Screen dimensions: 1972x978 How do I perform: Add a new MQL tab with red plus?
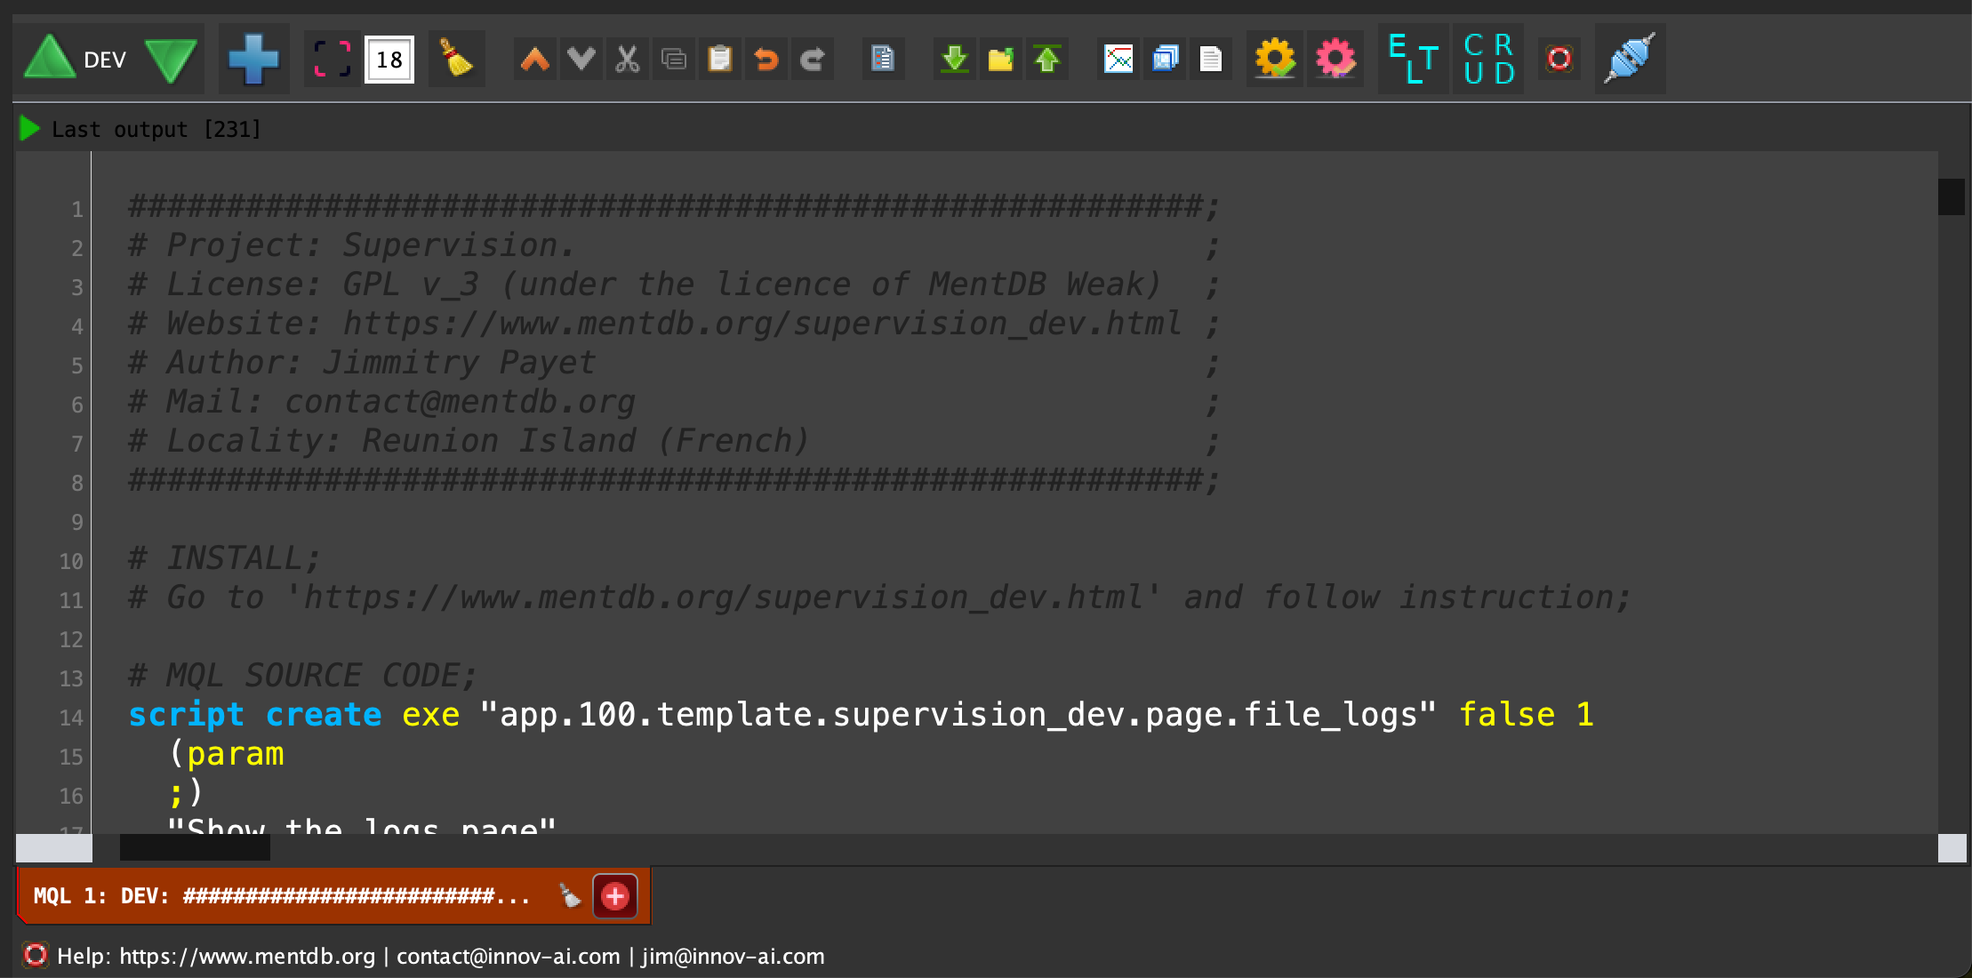pyautogui.click(x=615, y=896)
